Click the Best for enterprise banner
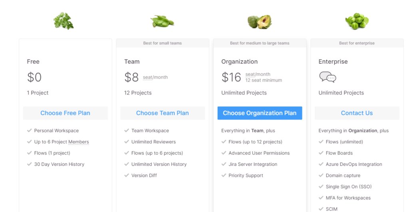 (357, 43)
